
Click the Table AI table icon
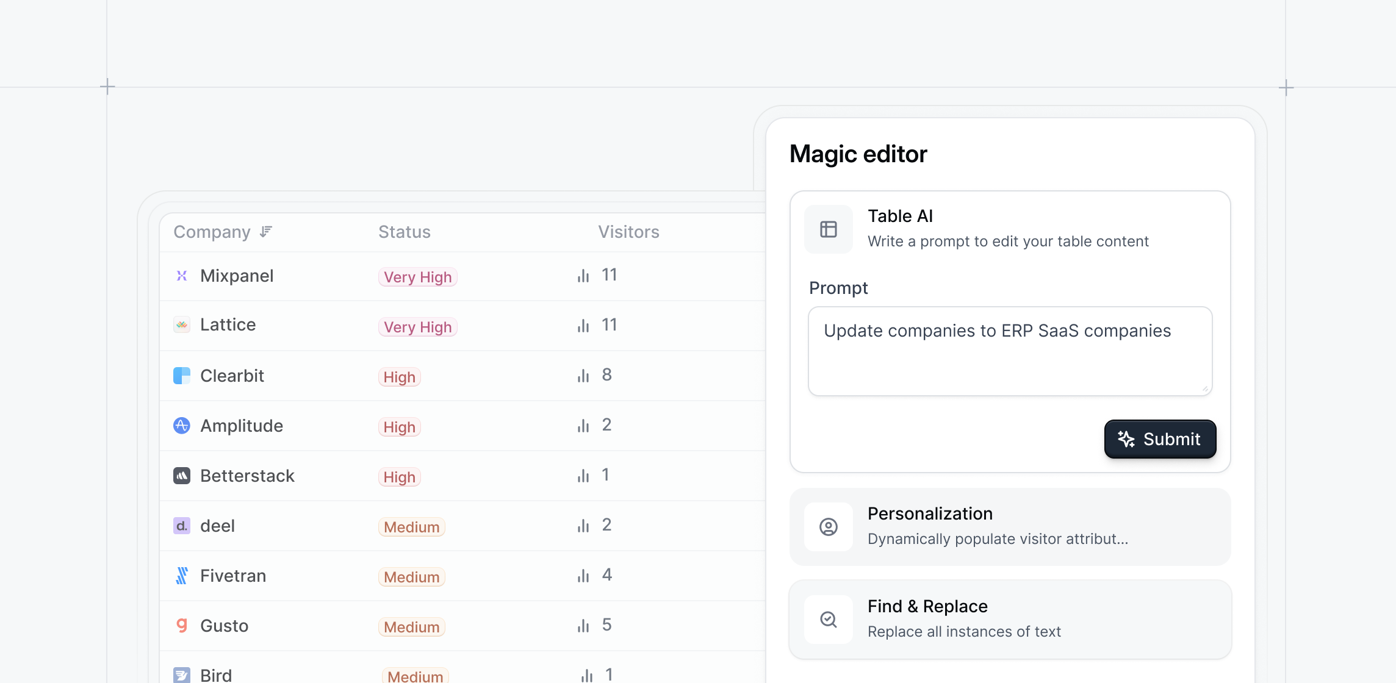(829, 229)
